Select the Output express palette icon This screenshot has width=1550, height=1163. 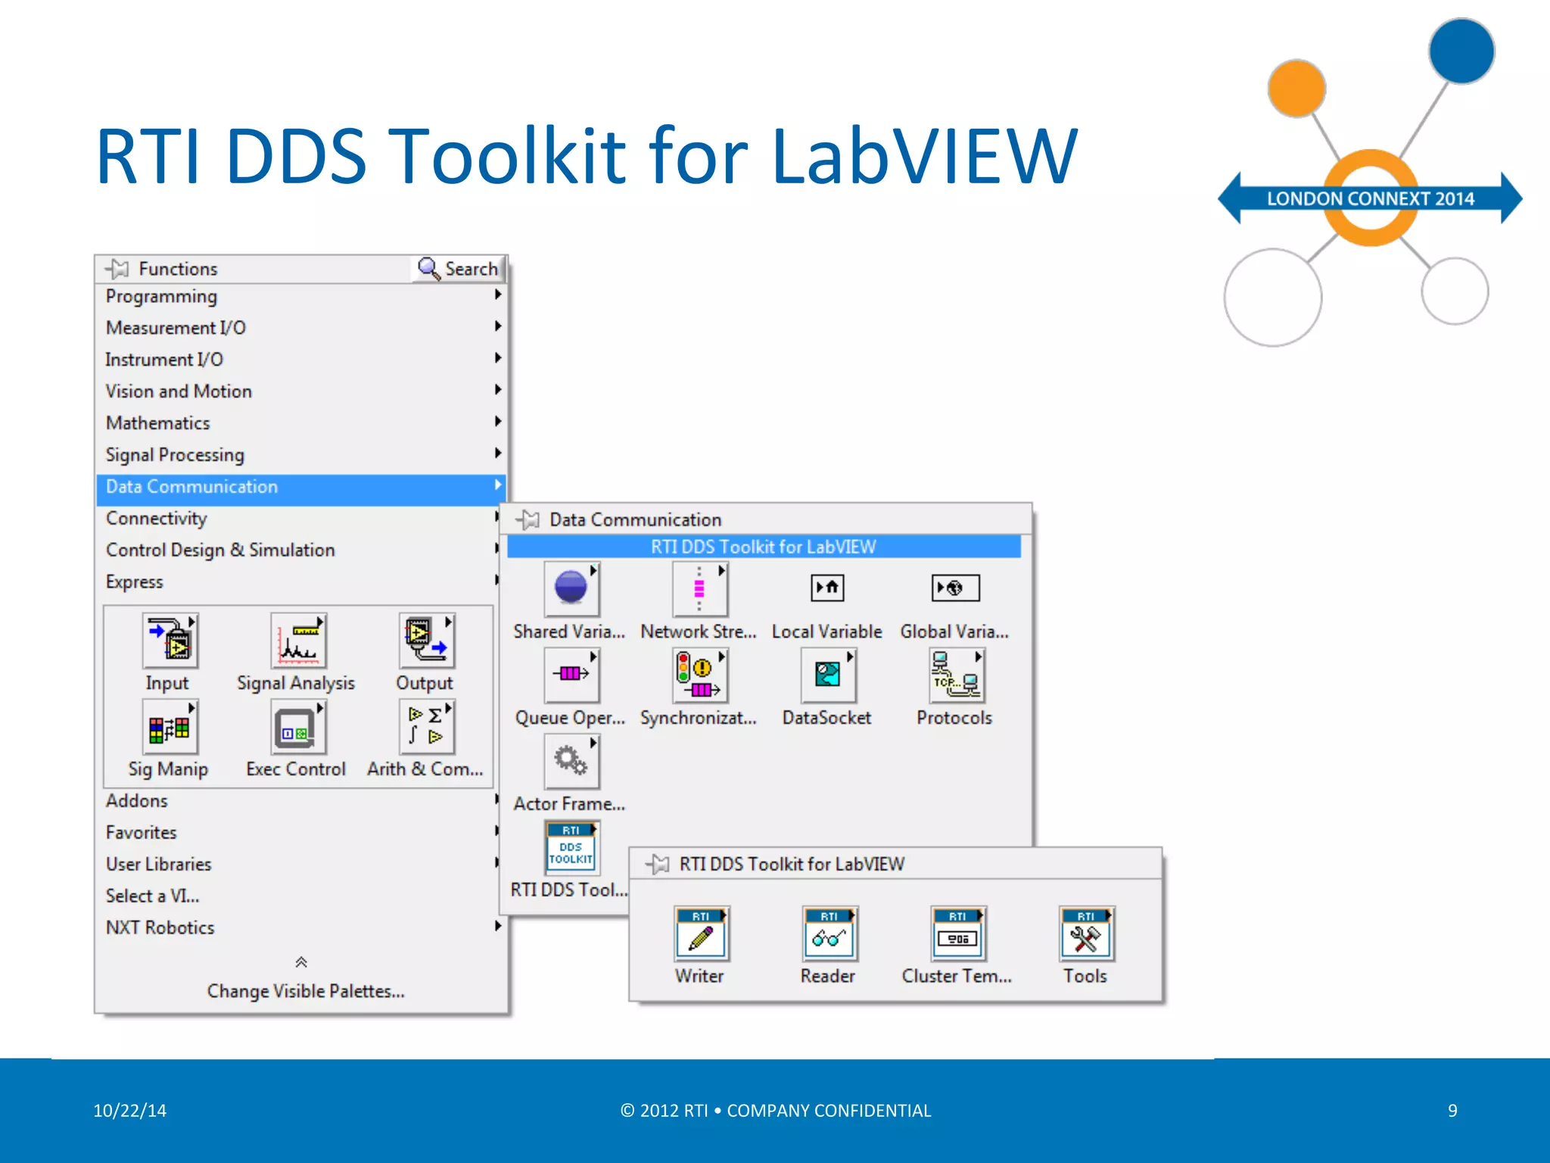[427, 641]
